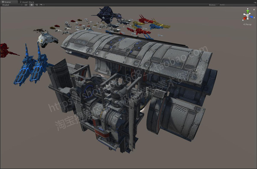Click the scene search field
257x169 pixels.
click(237, 5)
